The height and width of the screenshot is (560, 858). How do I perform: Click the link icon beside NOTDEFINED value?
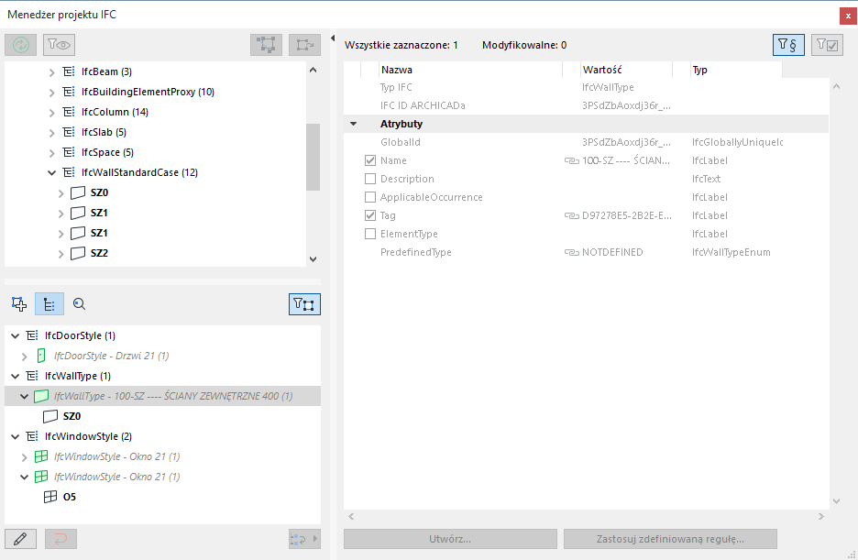(x=572, y=253)
